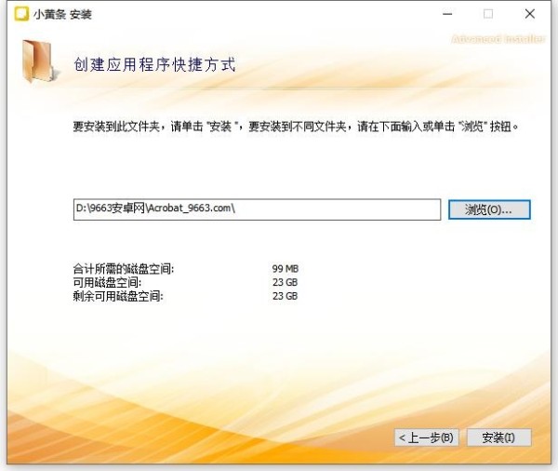Click the heading 创建应用程序快捷方式
Screen dimensions: 558x471
154,64
